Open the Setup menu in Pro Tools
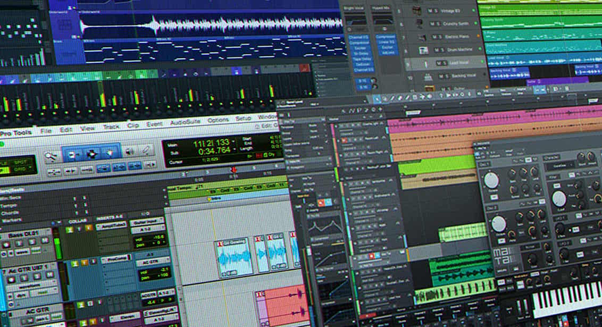 [243, 118]
